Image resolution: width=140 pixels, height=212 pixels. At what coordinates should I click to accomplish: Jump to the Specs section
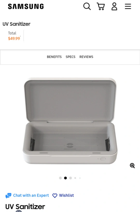(71, 57)
